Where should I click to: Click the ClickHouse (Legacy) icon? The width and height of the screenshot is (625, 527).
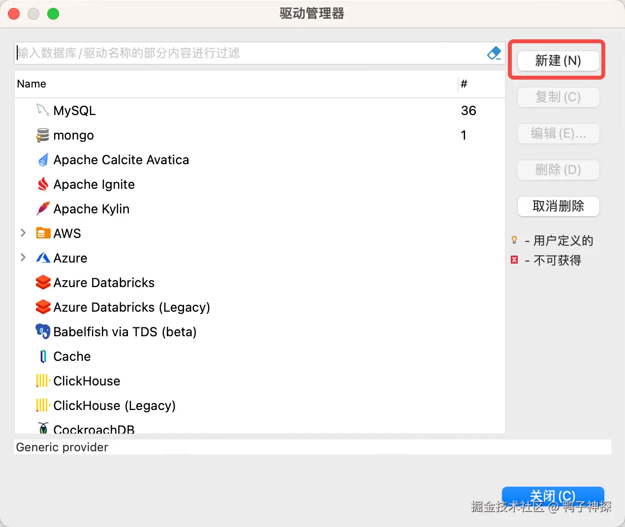point(43,405)
